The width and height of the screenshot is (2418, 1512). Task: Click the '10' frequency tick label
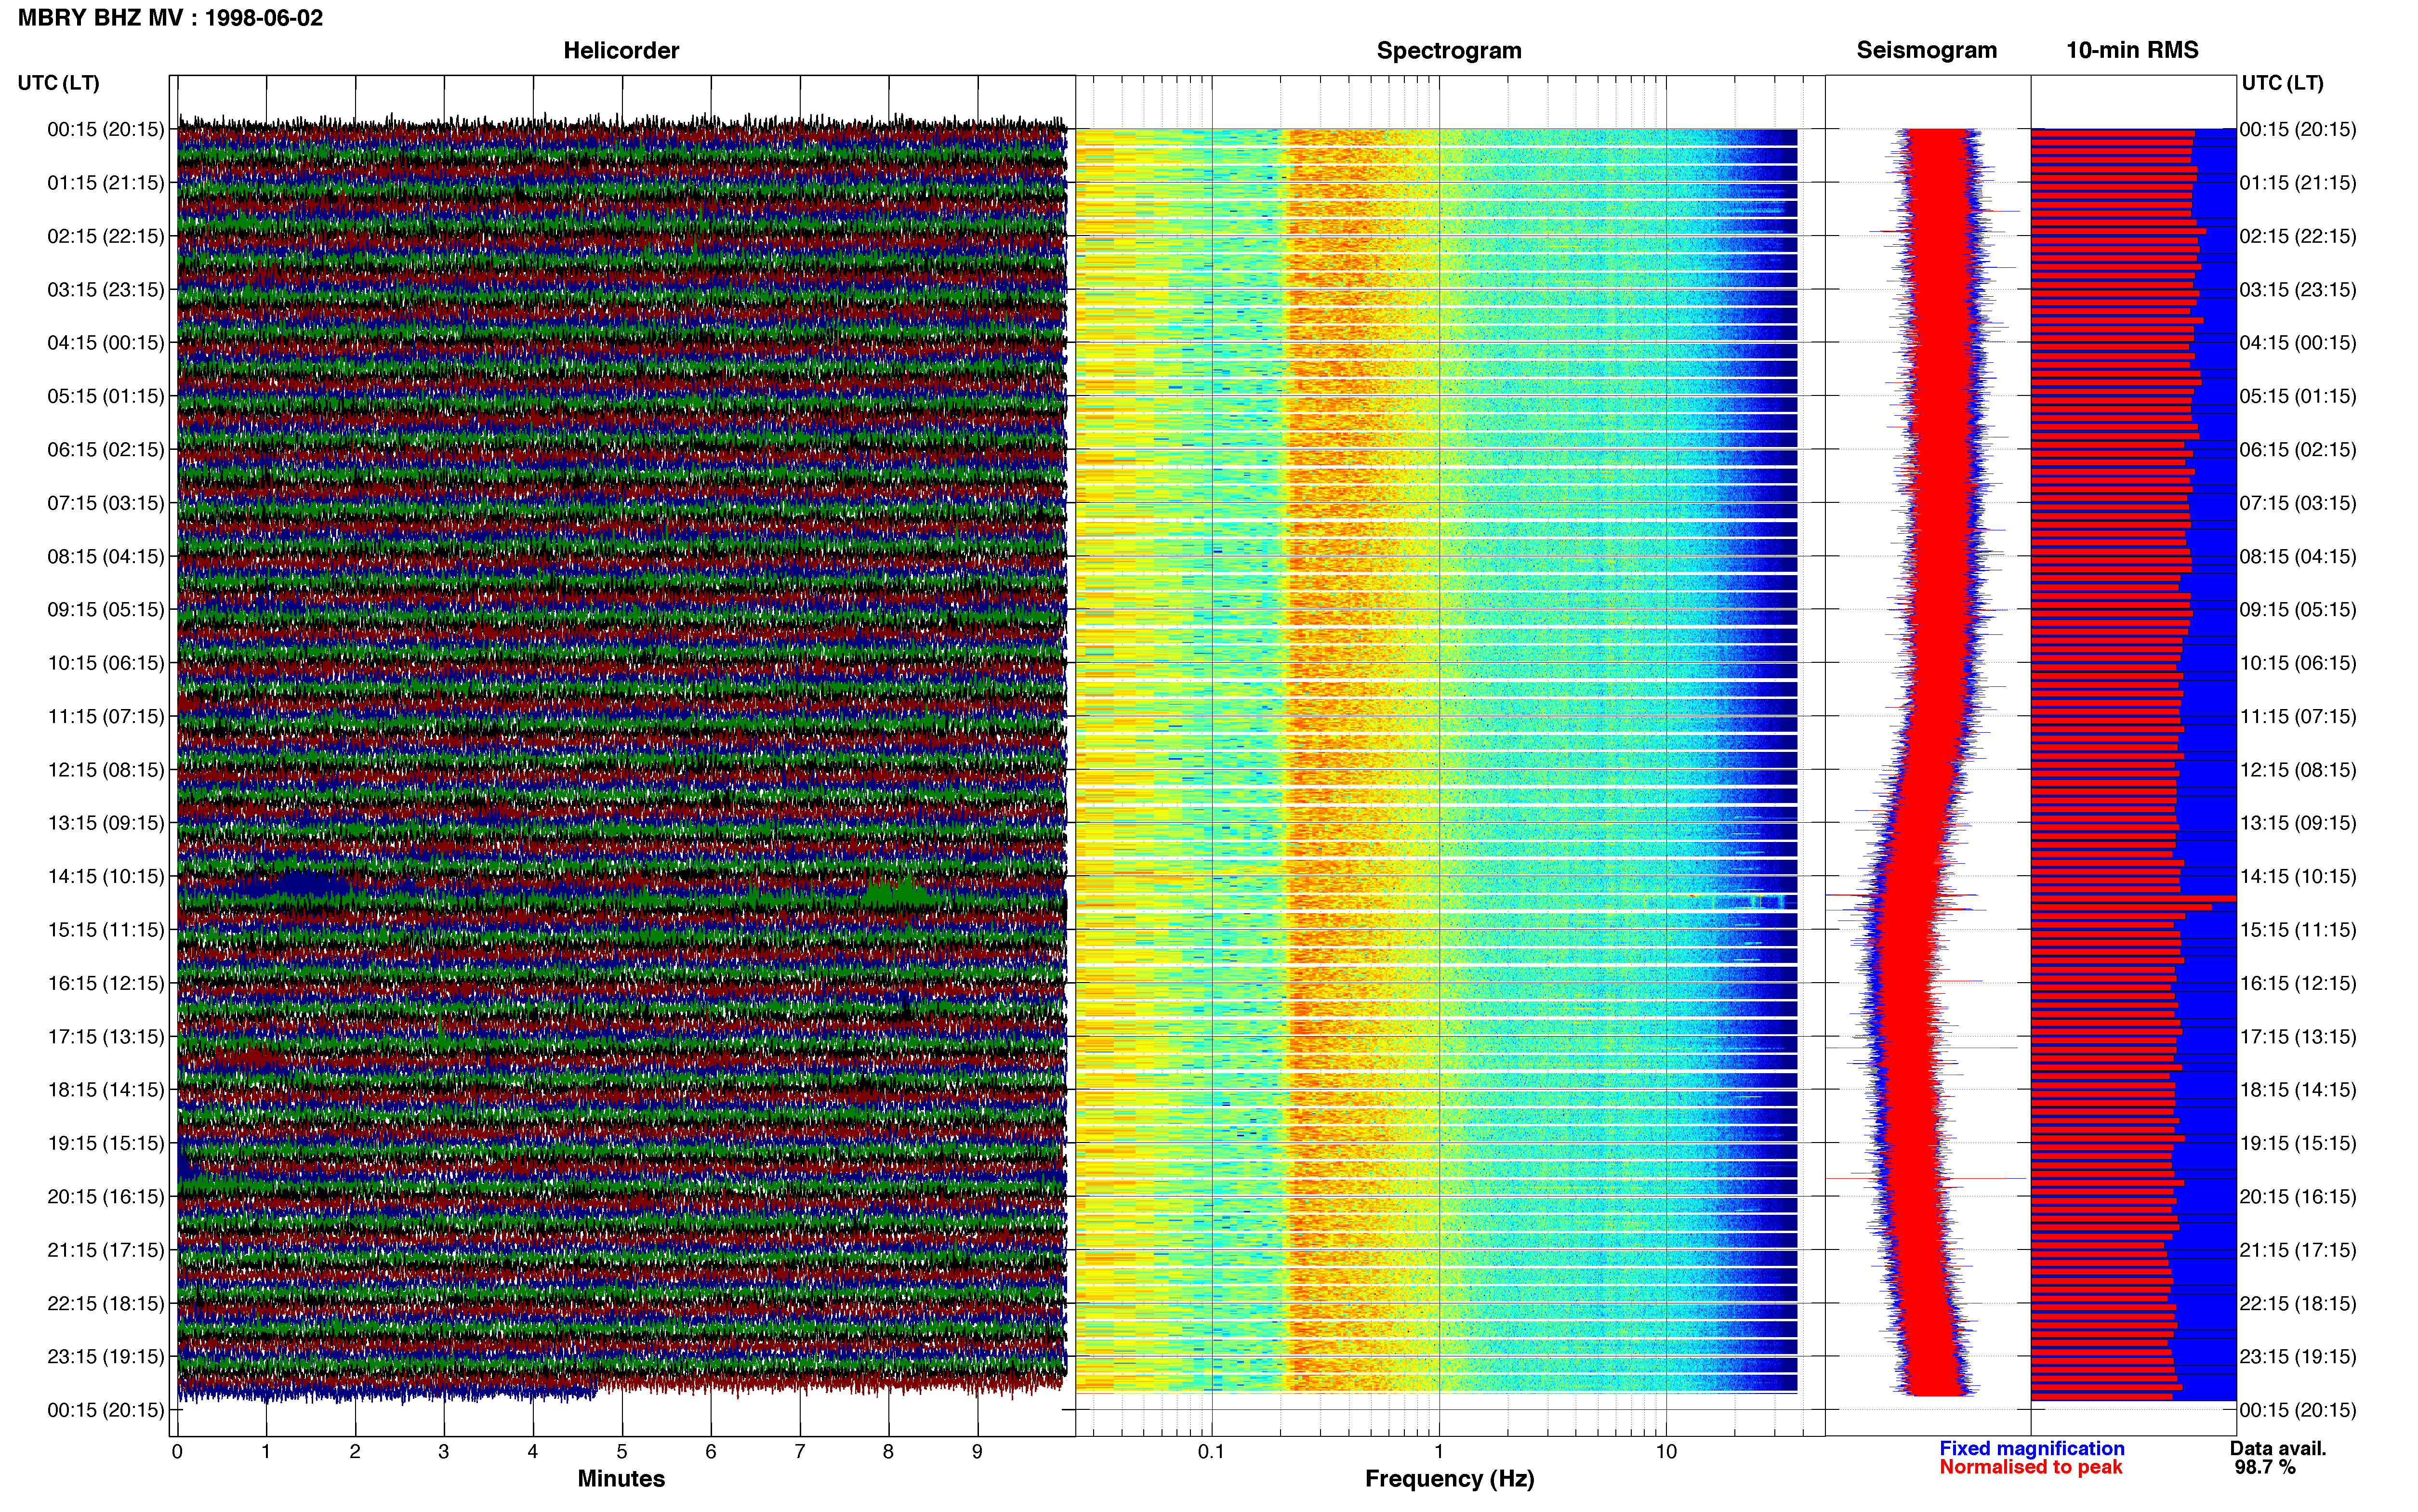point(1665,1451)
